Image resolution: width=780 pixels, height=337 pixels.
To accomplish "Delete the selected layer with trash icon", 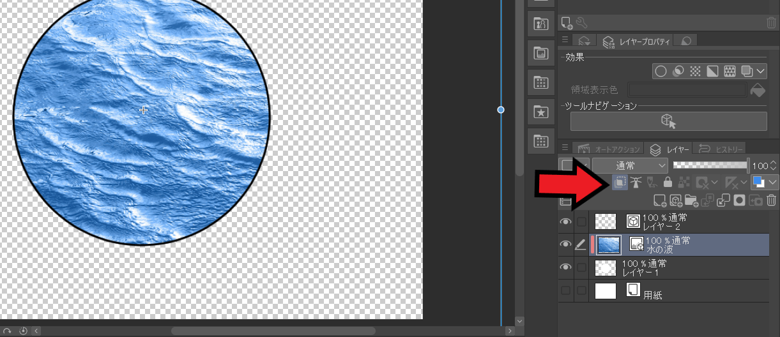I will pos(771,201).
